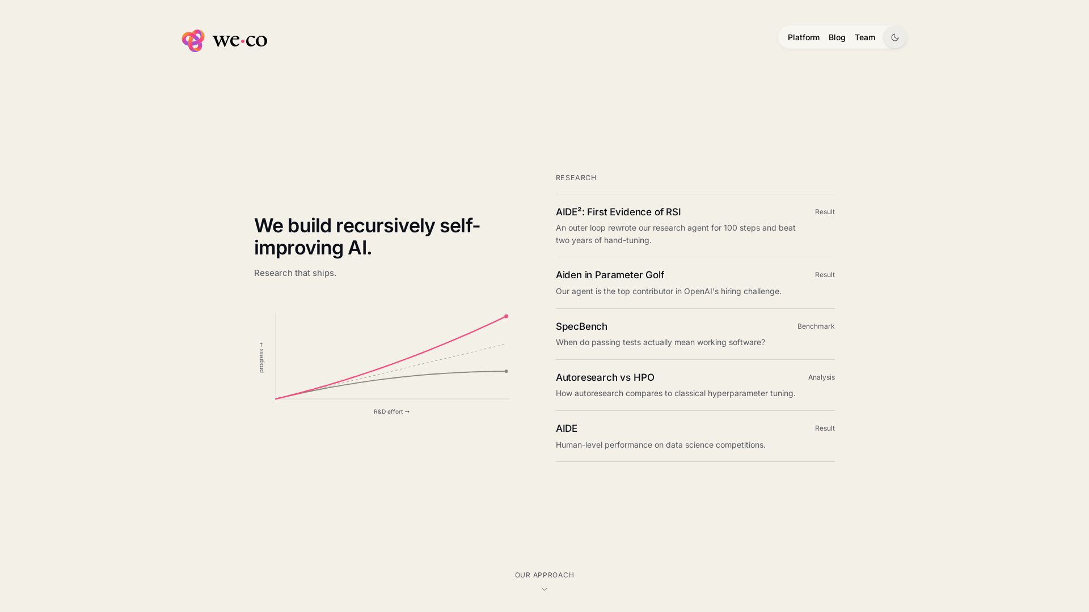The height and width of the screenshot is (612, 1089).
Task: Click the we·co wordmark
Action: 240,40
